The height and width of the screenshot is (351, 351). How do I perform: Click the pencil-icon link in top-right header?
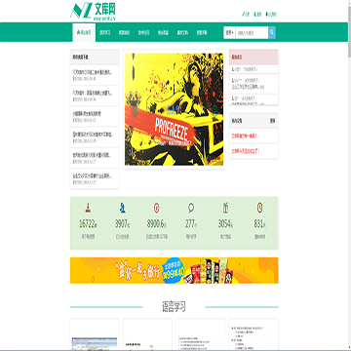[246, 15]
